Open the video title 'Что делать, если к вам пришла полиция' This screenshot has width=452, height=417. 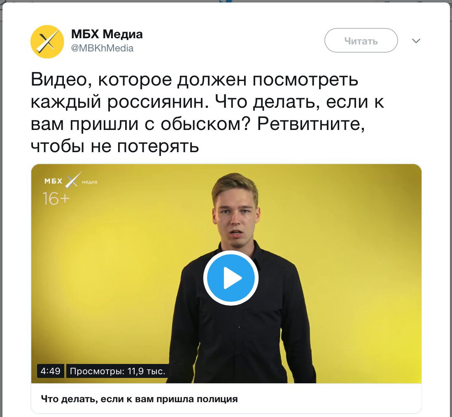(139, 399)
